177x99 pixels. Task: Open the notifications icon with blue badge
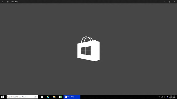[x=168, y=97]
